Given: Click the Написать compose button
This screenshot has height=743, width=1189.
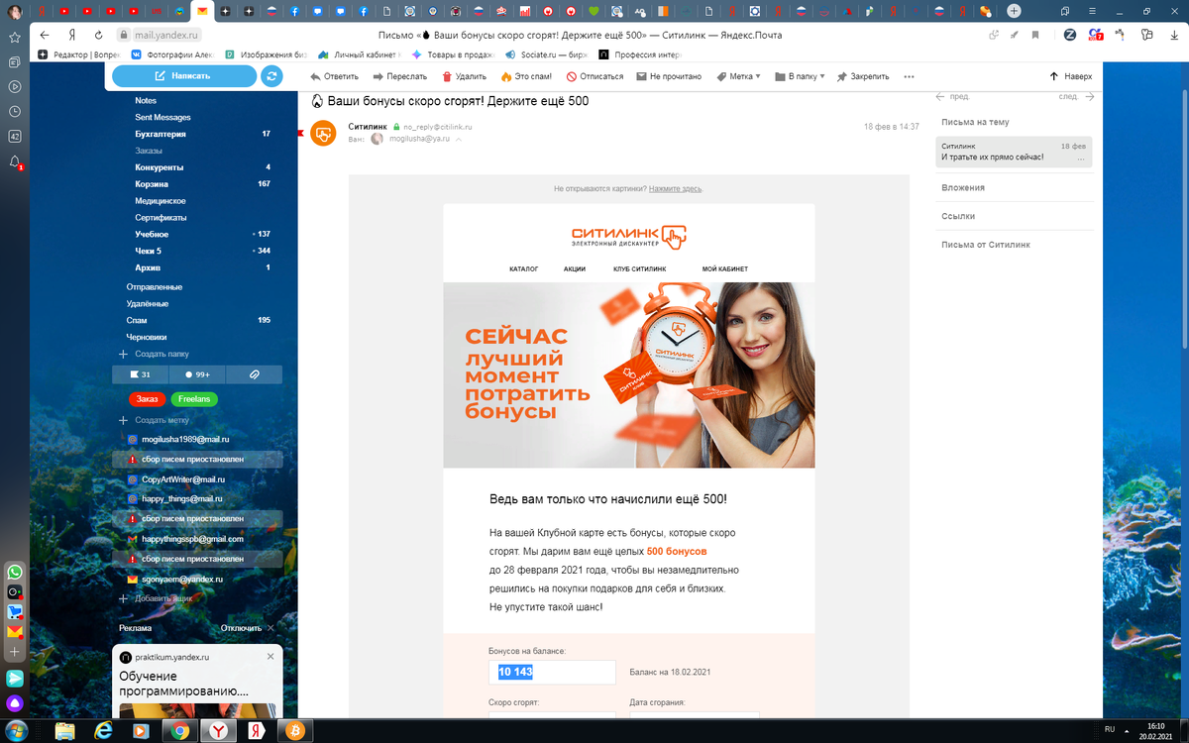Looking at the screenshot, I should [x=183, y=76].
